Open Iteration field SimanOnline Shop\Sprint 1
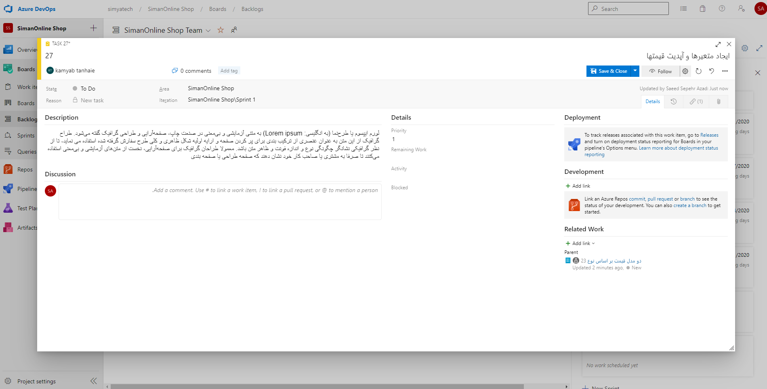This screenshot has height=389, width=767. pos(221,99)
